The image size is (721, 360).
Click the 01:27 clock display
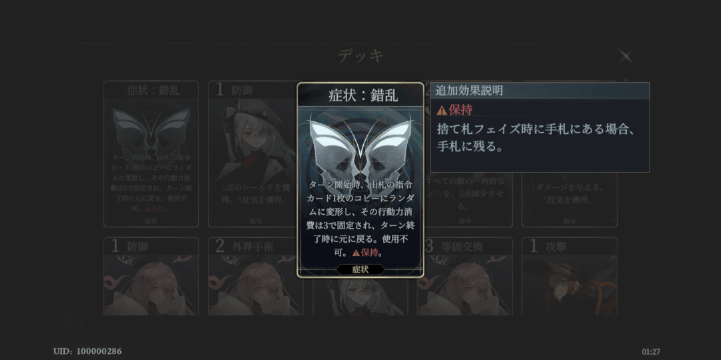tap(651, 352)
